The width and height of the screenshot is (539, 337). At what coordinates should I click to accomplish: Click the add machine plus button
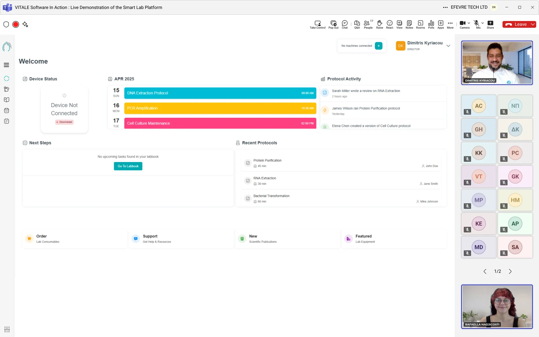pos(378,46)
